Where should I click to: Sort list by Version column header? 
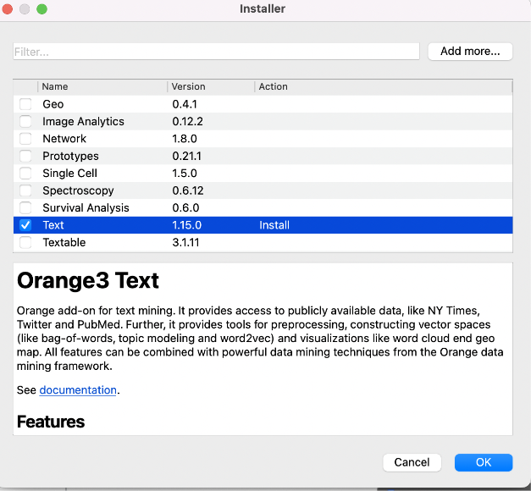tap(210, 86)
